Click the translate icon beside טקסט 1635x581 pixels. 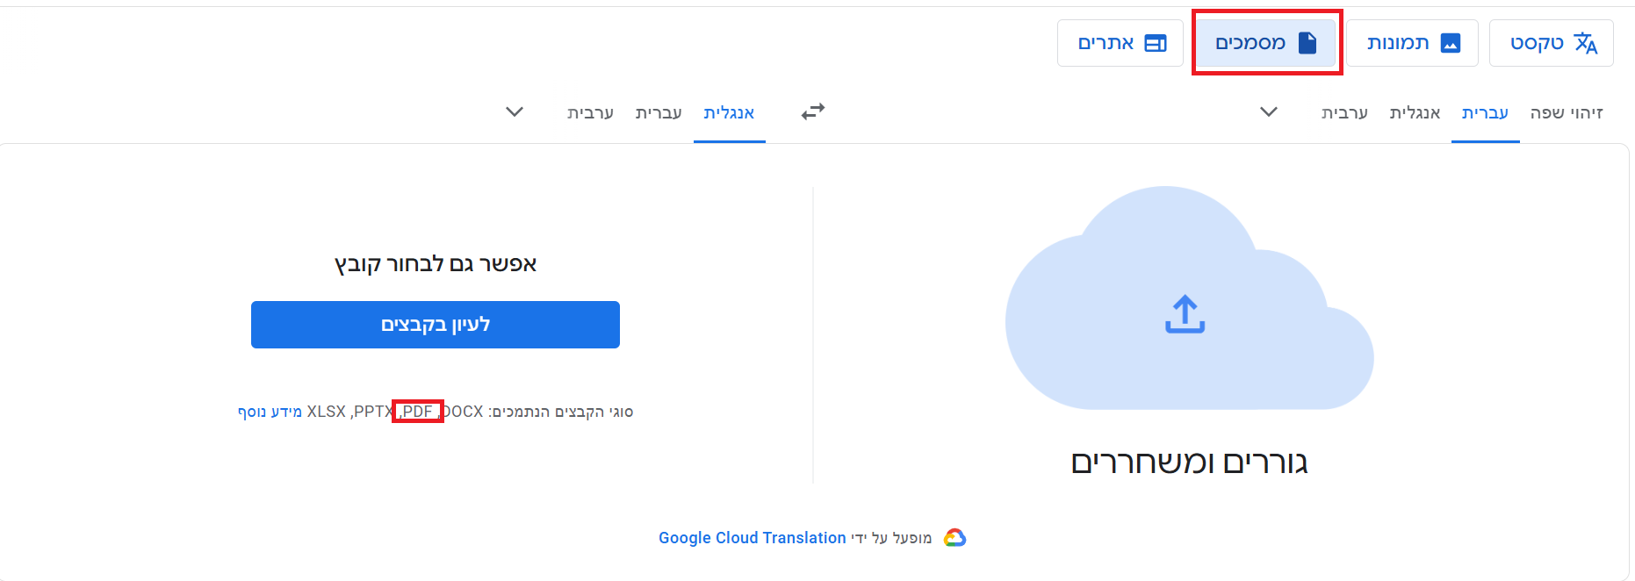coord(1585,43)
